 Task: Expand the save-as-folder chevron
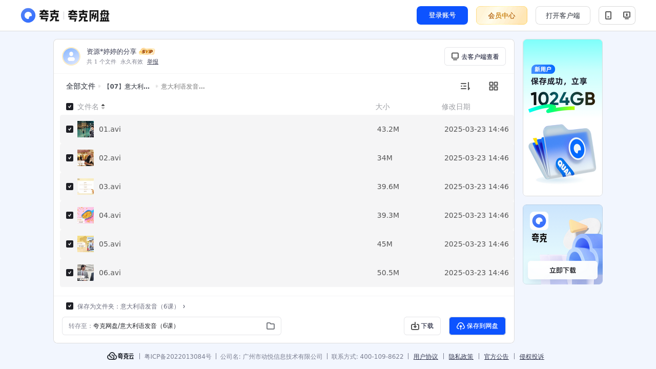point(184,306)
